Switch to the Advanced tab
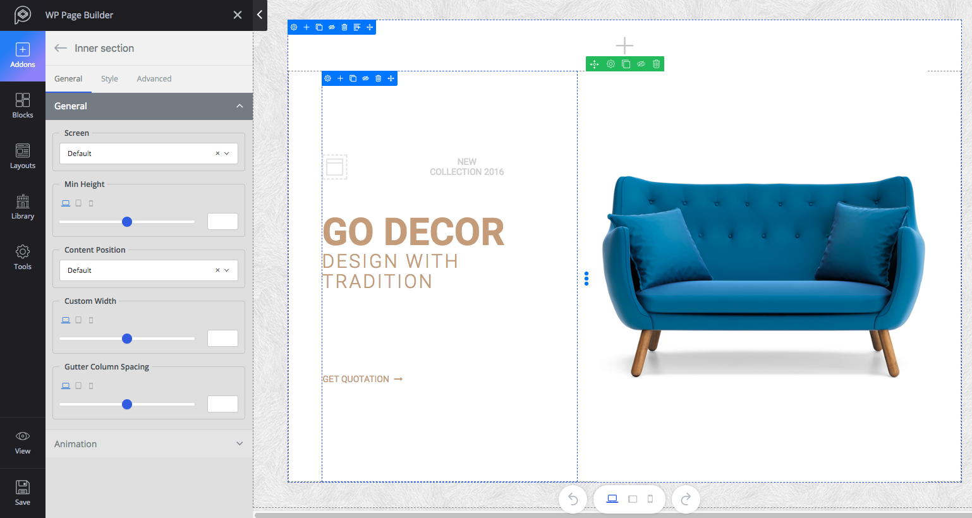 (154, 79)
